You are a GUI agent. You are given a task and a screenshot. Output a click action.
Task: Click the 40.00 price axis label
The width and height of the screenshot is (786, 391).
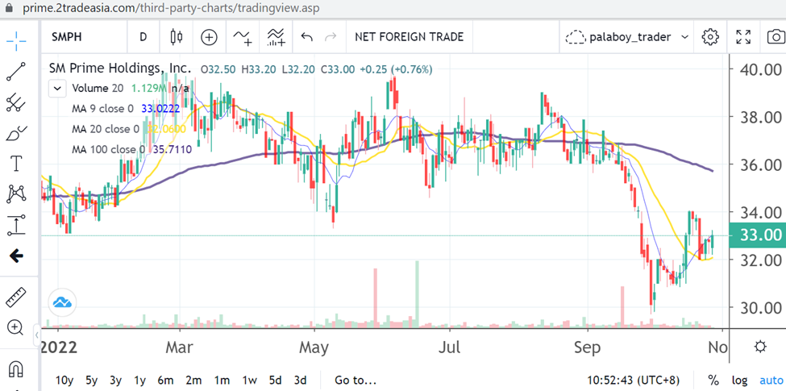760,69
